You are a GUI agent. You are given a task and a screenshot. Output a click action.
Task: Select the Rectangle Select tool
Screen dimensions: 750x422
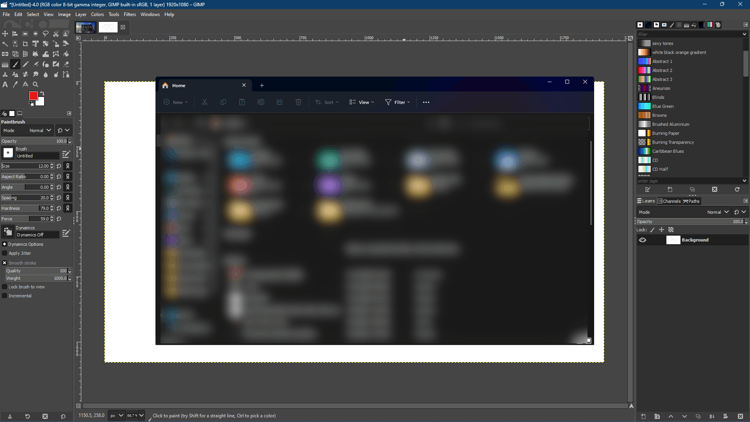[x=25, y=34]
